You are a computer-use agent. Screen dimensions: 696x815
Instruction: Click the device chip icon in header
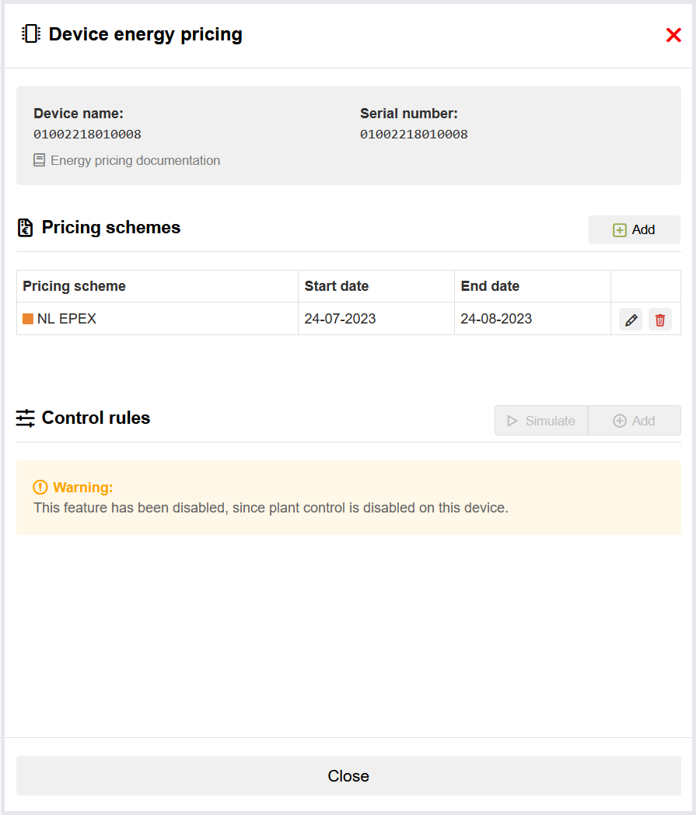[31, 34]
